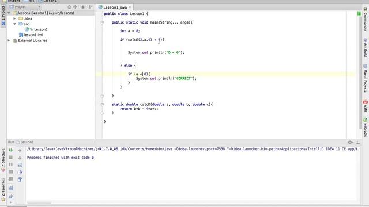
Task: Click the restore layout icon in Run panel
Action: click(x=11, y=188)
